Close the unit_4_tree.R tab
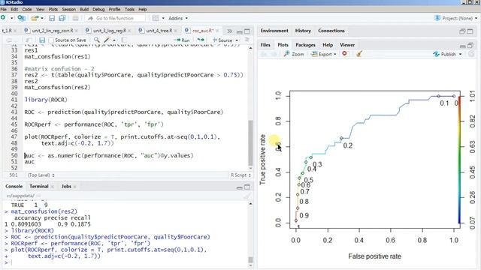481x270 pixels. click(x=175, y=31)
